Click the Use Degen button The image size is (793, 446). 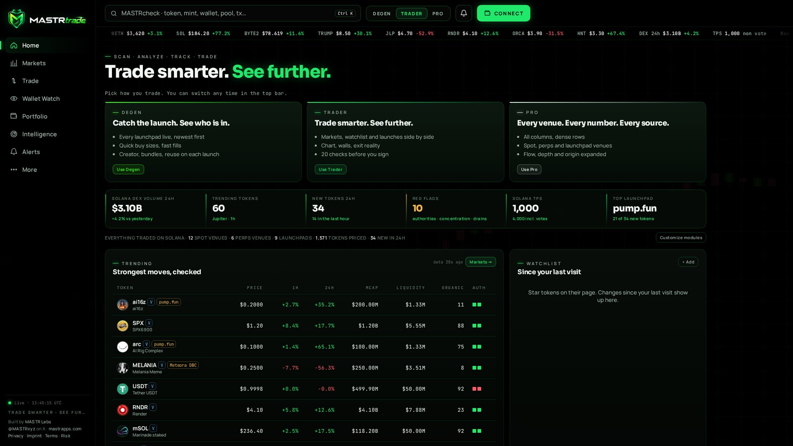128,169
